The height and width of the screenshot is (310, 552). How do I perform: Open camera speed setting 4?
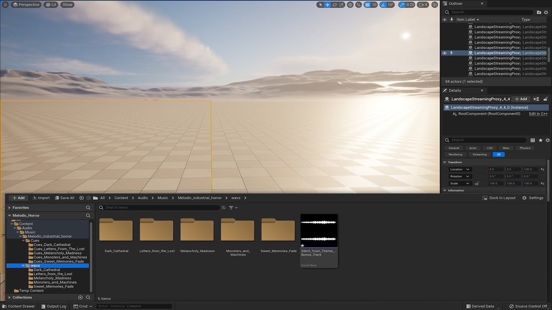[423, 5]
